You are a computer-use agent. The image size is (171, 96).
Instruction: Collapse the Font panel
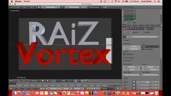click(x=125, y=78)
